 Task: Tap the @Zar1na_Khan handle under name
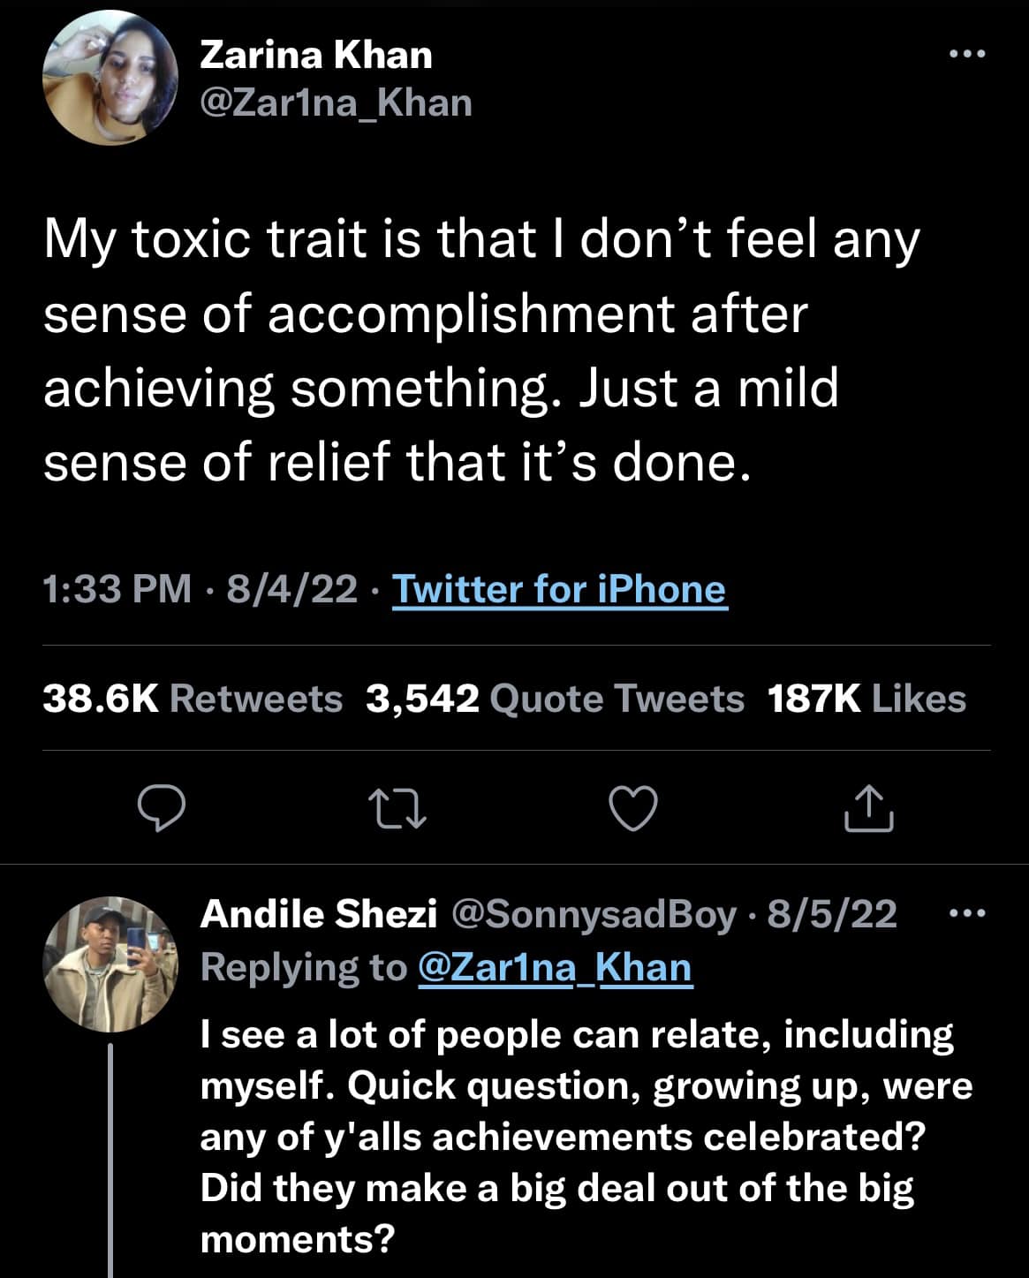click(x=337, y=103)
